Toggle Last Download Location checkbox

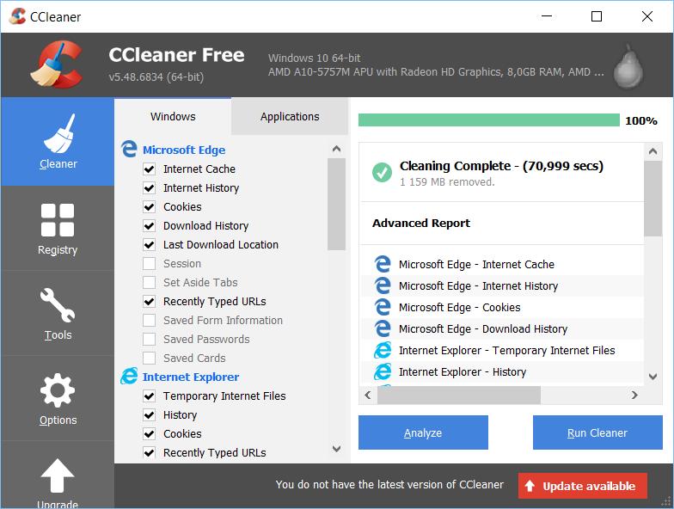click(x=150, y=244)
